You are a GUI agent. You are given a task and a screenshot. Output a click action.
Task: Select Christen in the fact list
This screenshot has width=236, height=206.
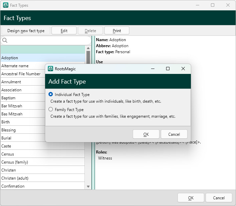(x=43, y=170)
